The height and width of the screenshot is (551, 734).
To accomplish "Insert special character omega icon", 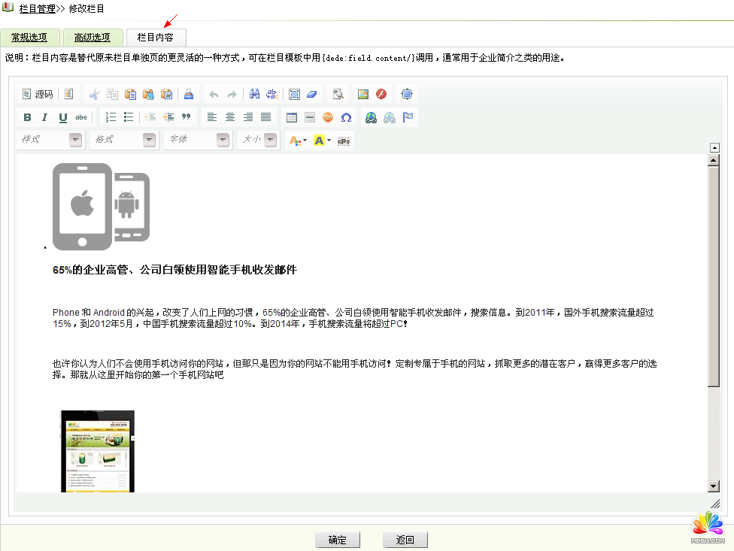I will [x=346, y=117].
